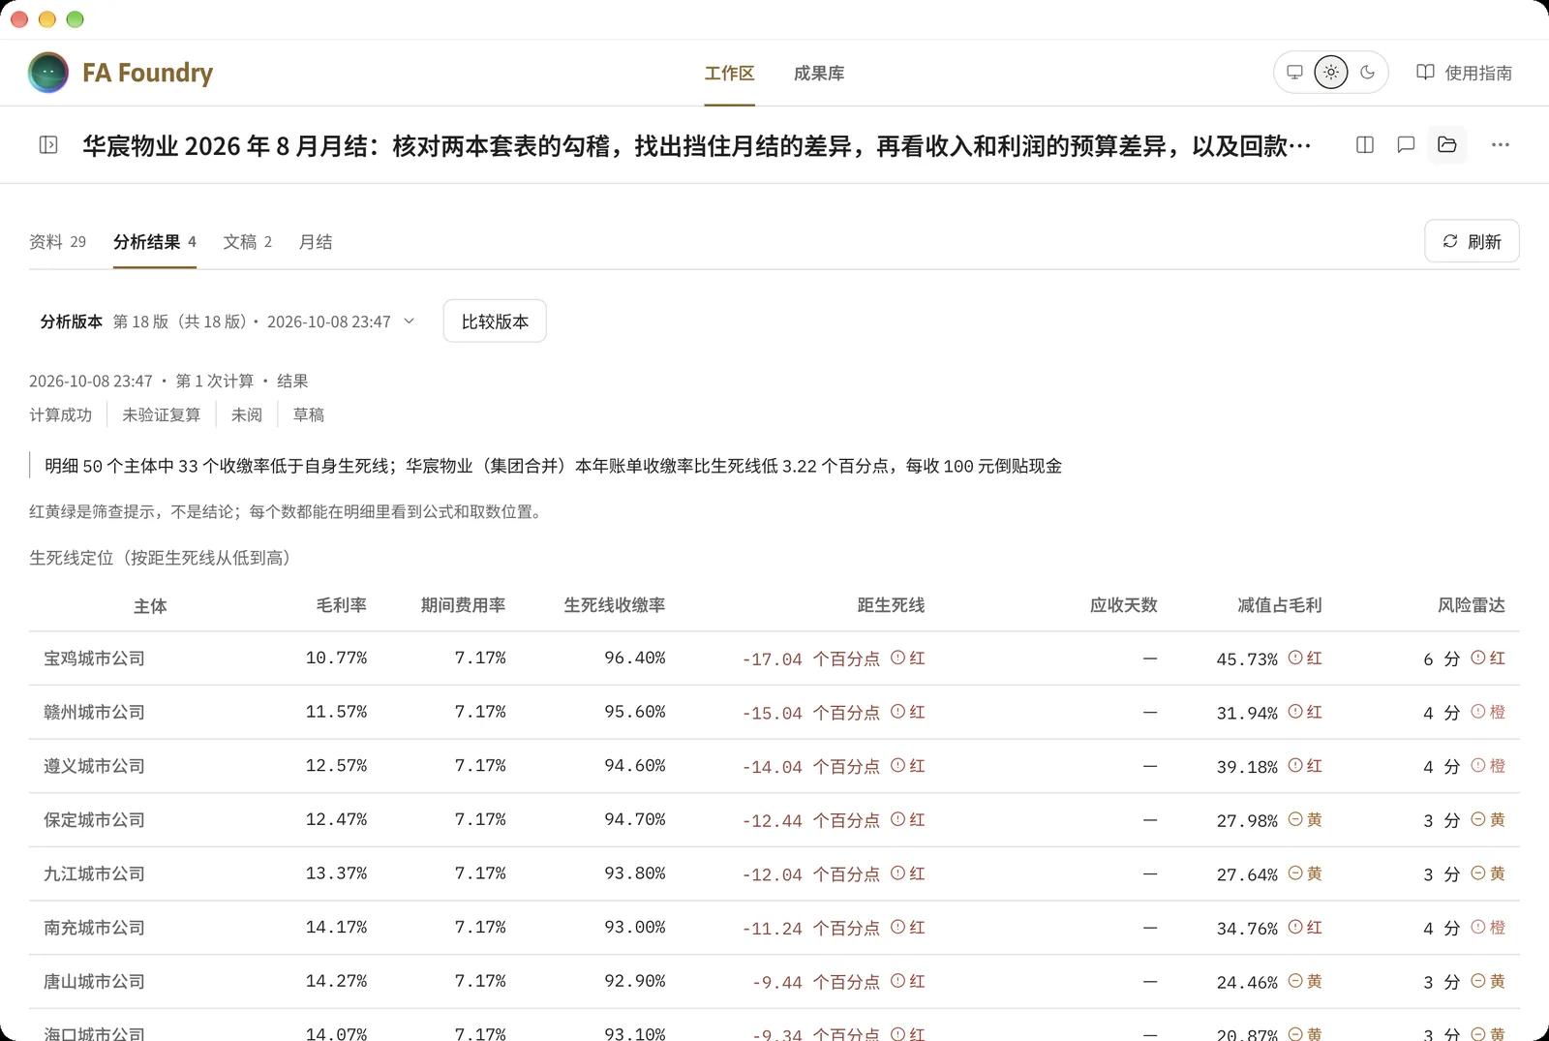Click the 应收天数 column header
This screenshot has height=1041, width=1549.
(1123, 605)
